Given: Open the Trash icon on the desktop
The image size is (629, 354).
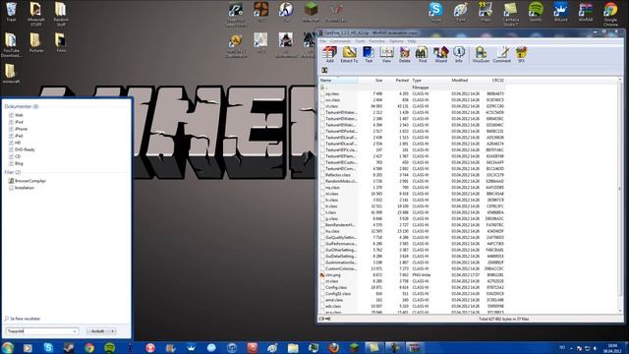Looking at the screenshot, I should pos(11,11).
